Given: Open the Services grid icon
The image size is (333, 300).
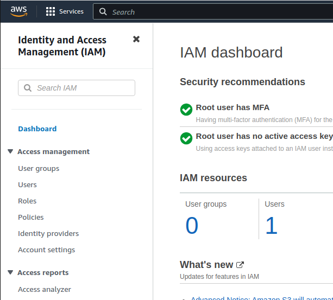Looking at the screenshot, I should coord(51,11).
